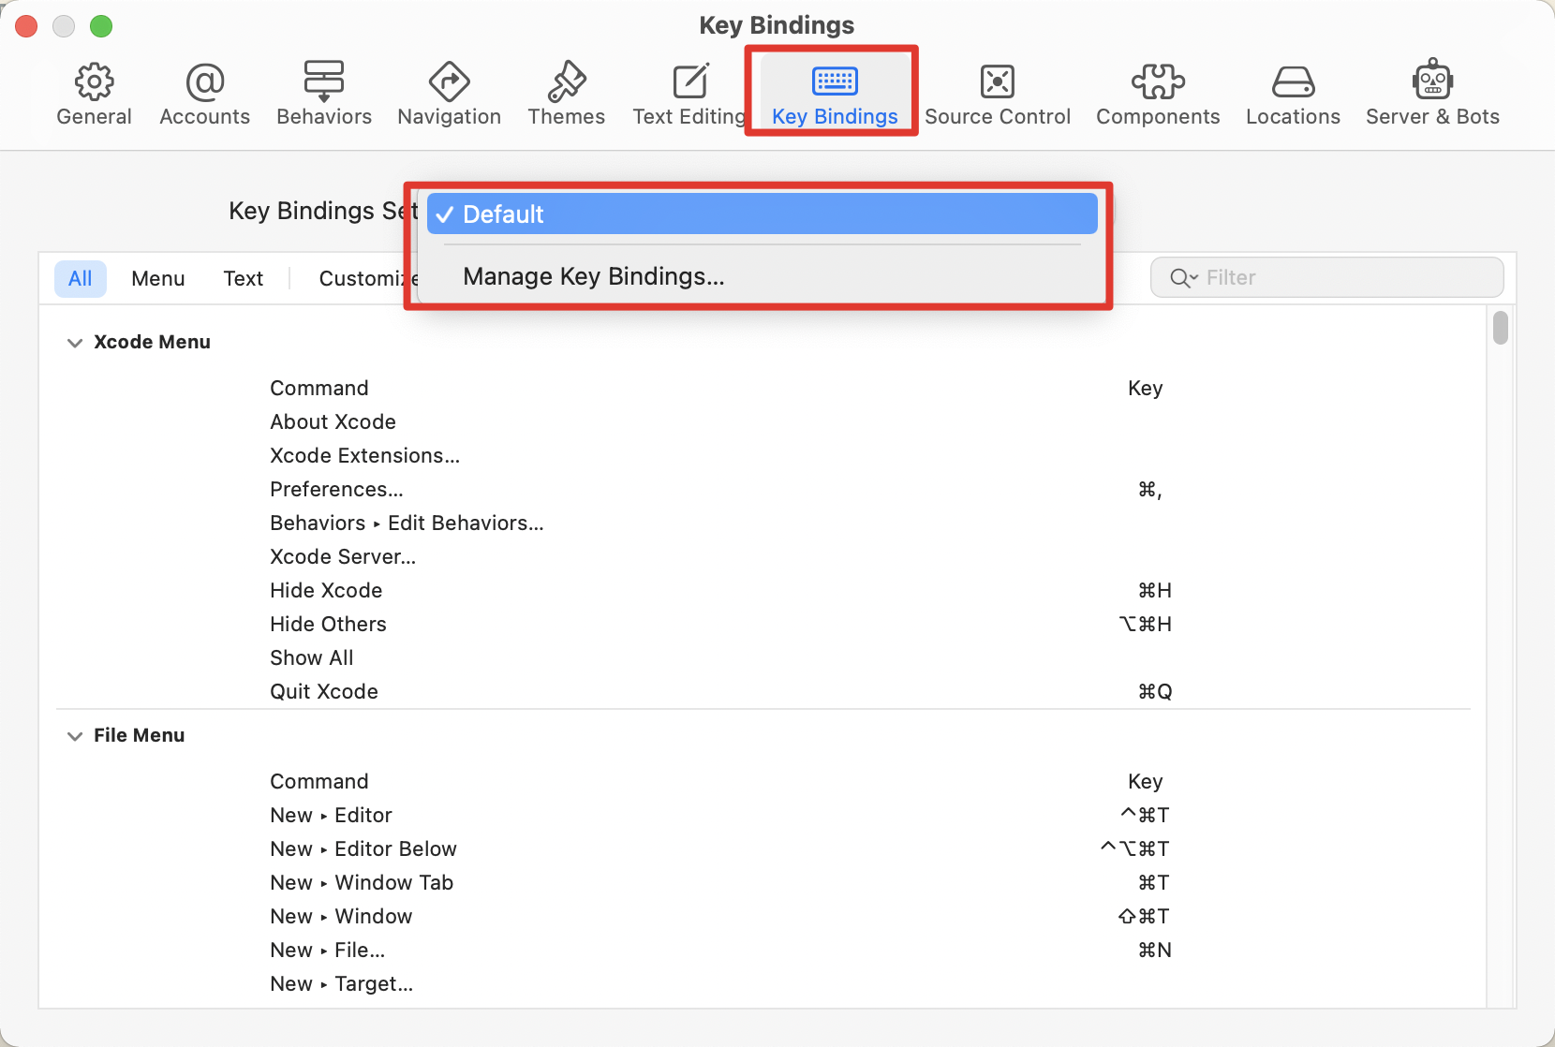Switch to the All filter tab
1555x1047 pixels.
[x=81, y=278]
